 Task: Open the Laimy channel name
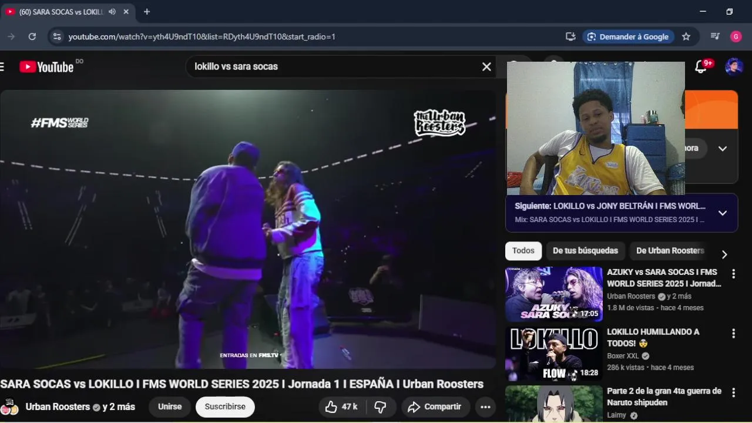(x=616, y=415)
